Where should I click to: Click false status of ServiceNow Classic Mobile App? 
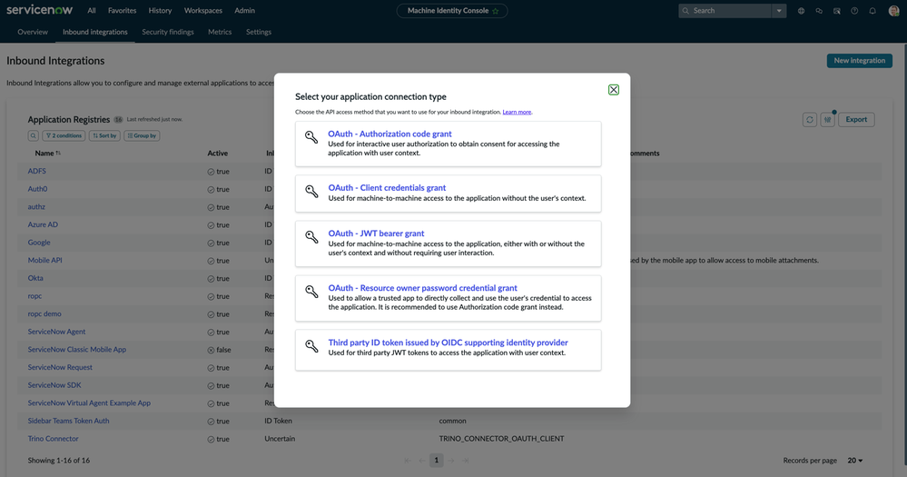pos(219,350)
